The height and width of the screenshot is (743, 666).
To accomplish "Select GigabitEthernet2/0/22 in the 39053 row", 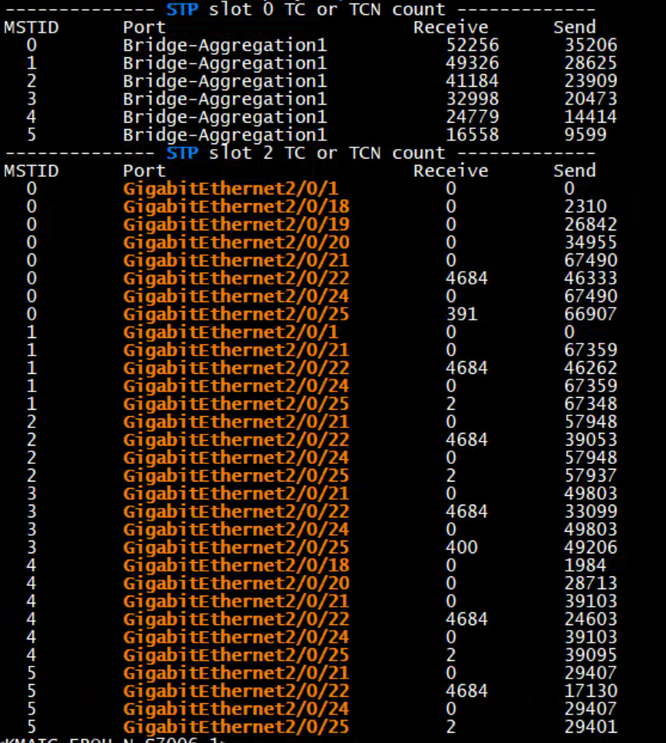I will click(x=237, y=440).
